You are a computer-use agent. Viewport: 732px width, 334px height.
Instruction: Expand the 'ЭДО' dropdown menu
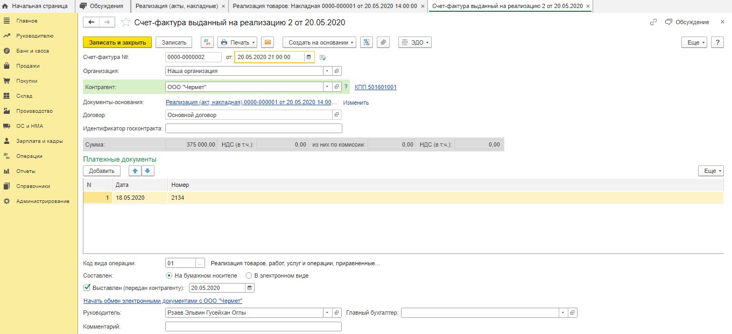tap(415, 42)
